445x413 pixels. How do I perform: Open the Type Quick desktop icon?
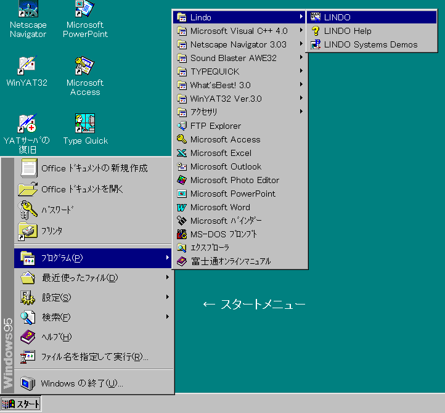[x=84, y=124]
